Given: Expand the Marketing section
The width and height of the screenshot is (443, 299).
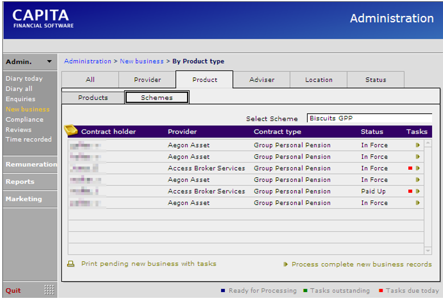Looking at the screenshot, I should click(30, 199).
